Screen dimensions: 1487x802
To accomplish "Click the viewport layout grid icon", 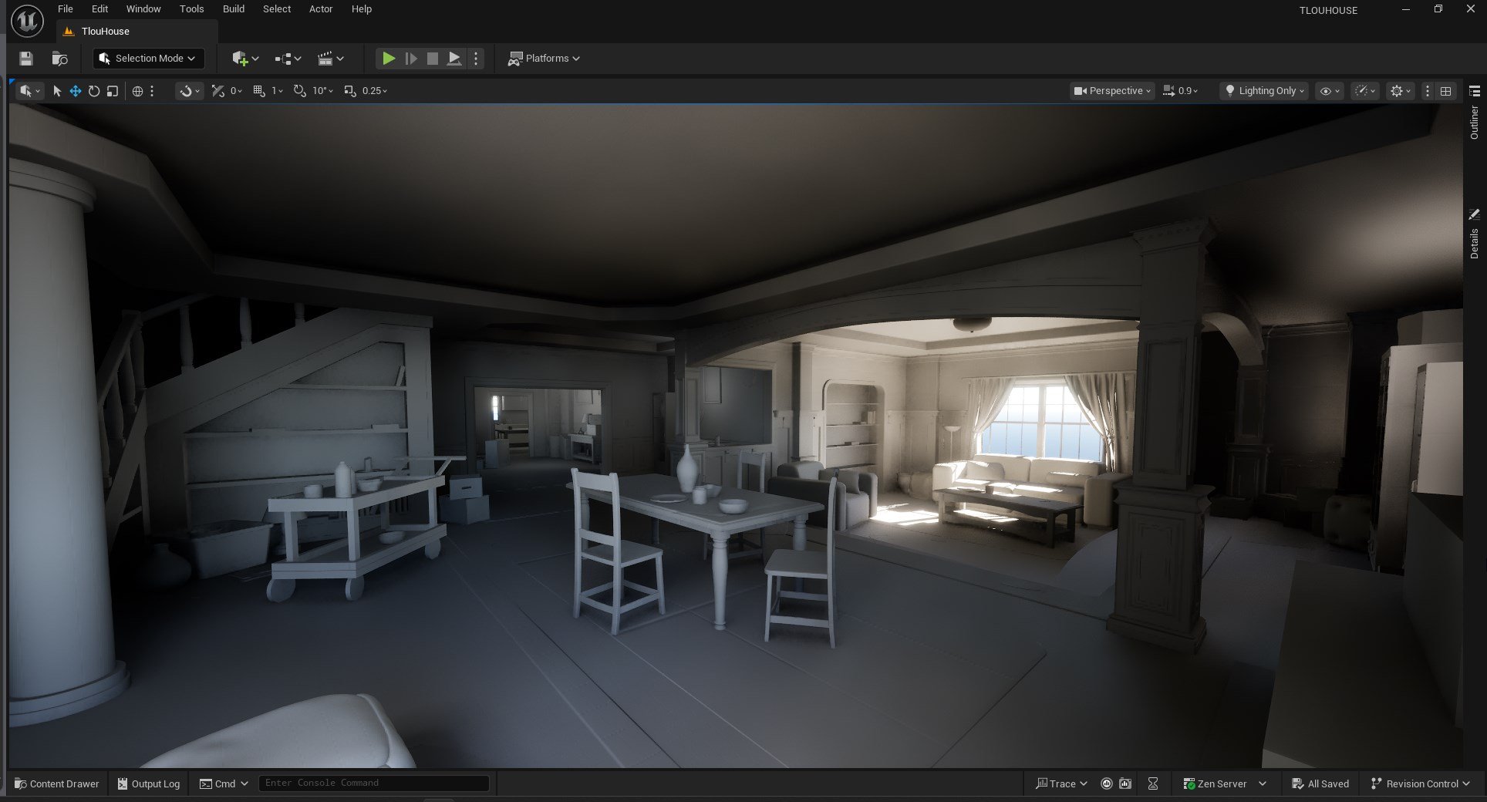I will 1446,91.
